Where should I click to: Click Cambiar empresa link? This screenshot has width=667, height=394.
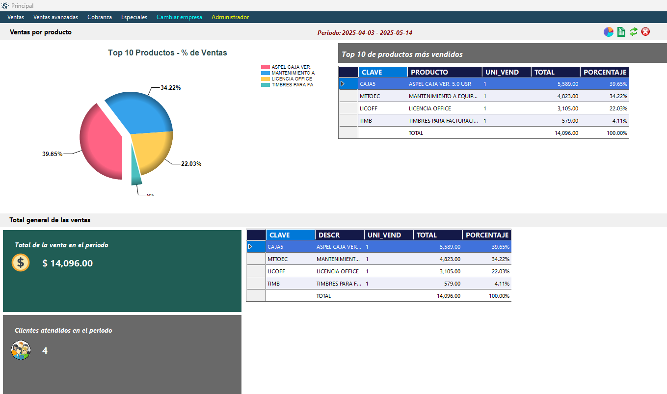click(179, 17)
